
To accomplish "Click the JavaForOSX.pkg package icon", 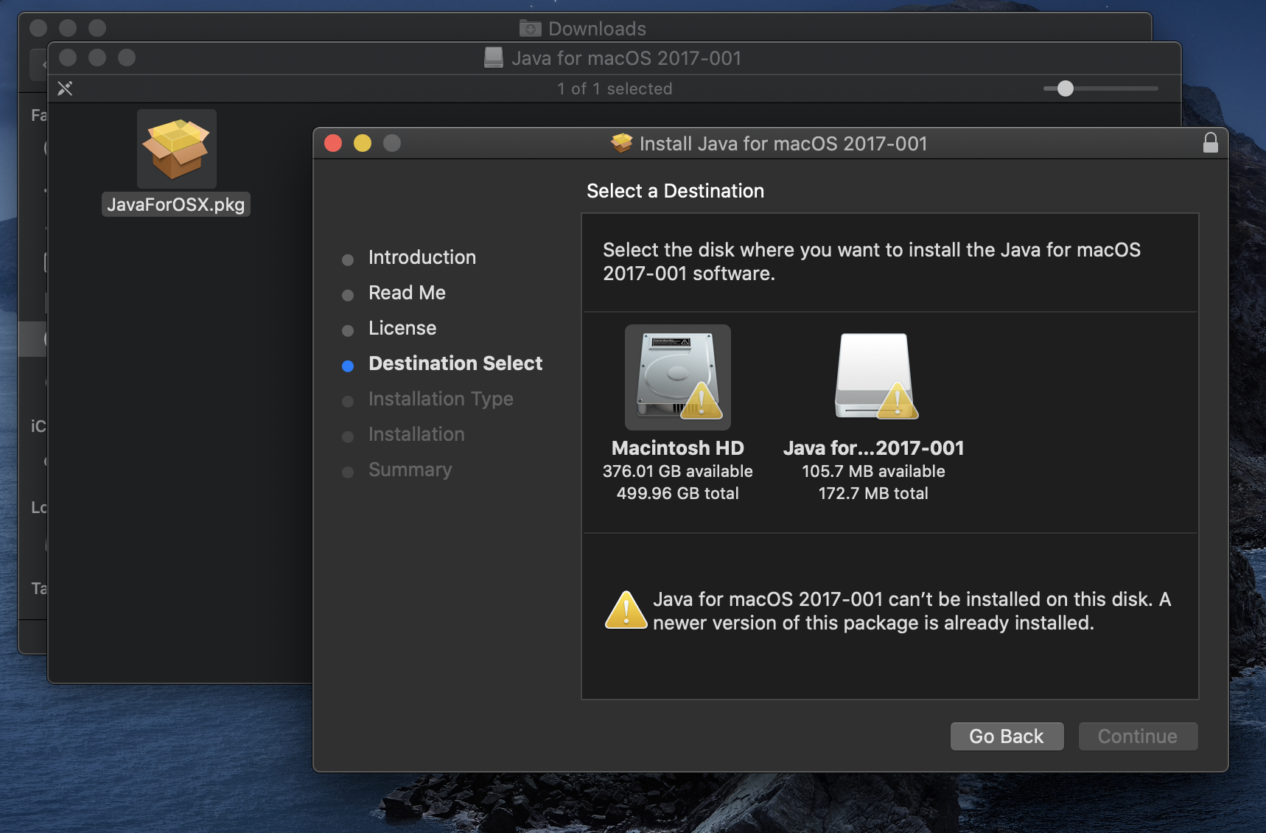I will 177,149.
